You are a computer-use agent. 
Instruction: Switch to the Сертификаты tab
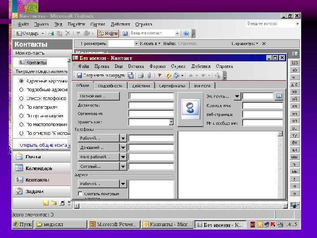pos(172,86)
